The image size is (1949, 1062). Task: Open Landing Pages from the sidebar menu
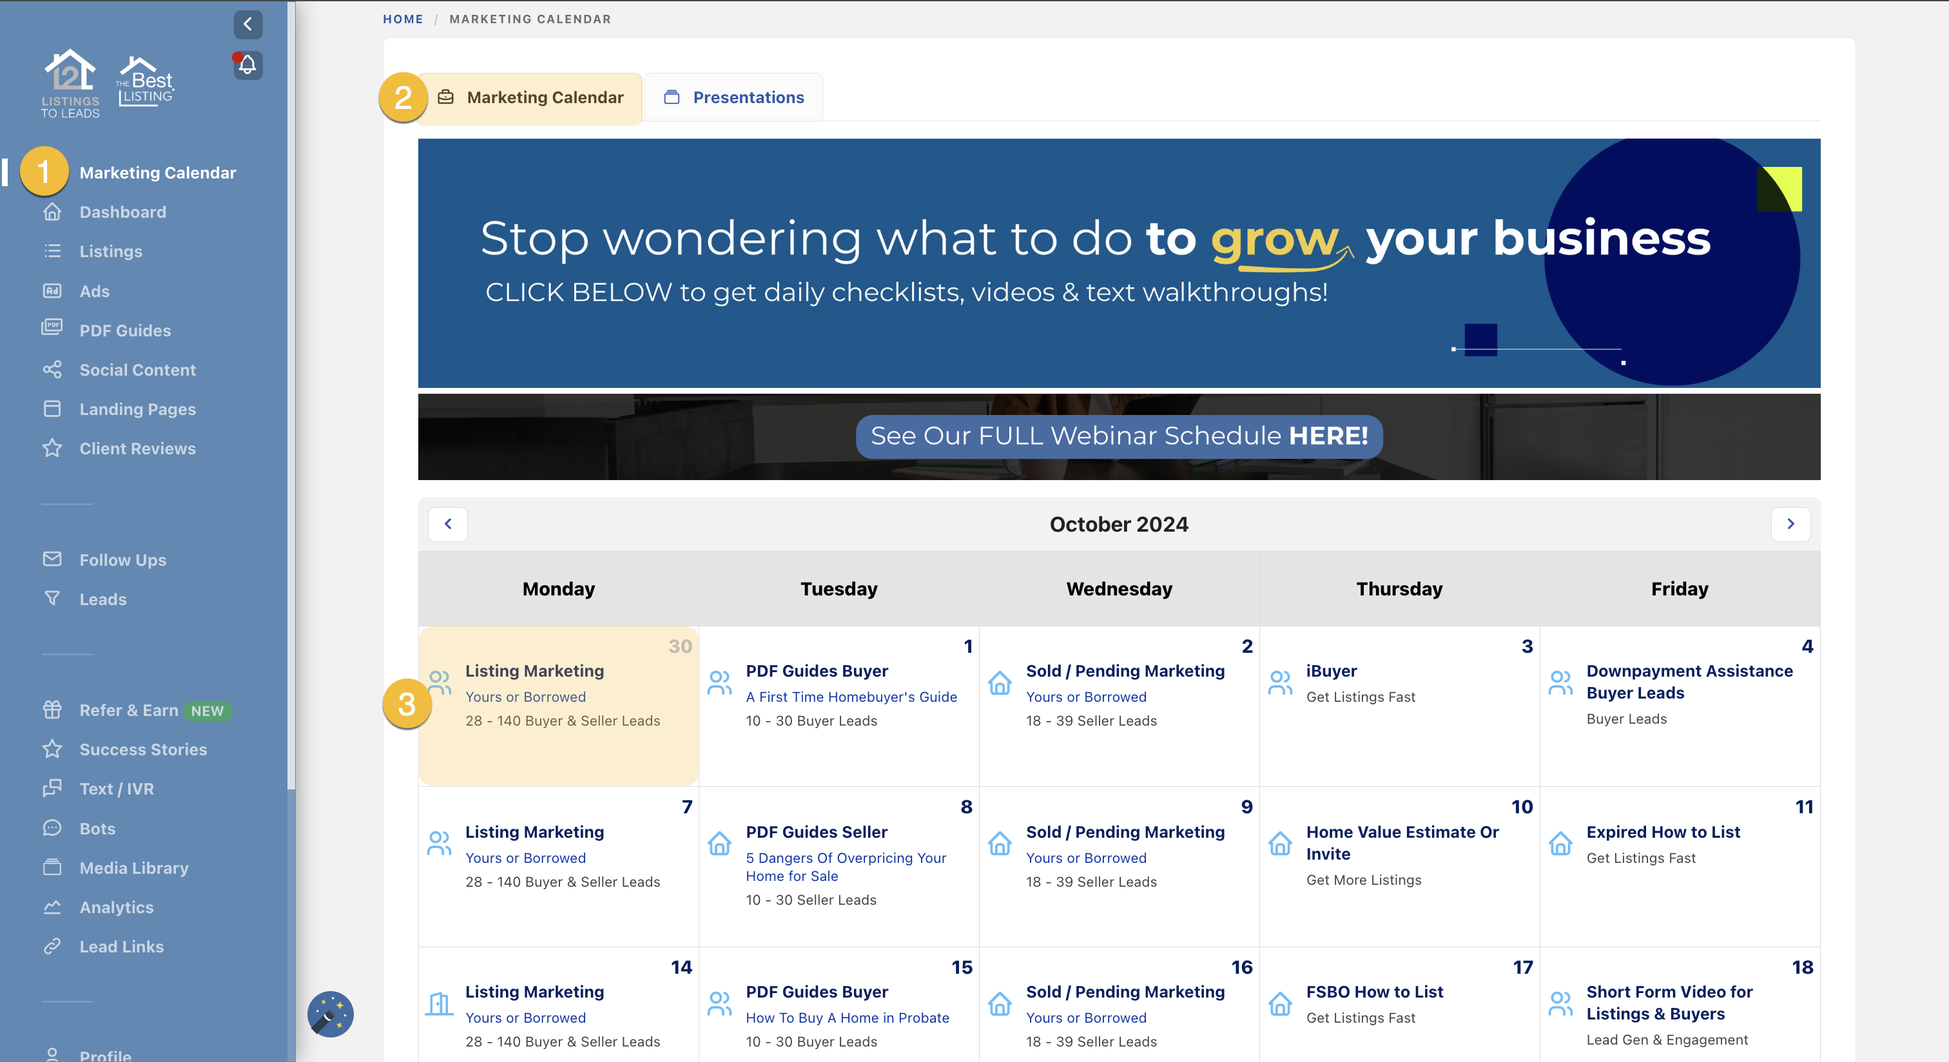[137, 409]
